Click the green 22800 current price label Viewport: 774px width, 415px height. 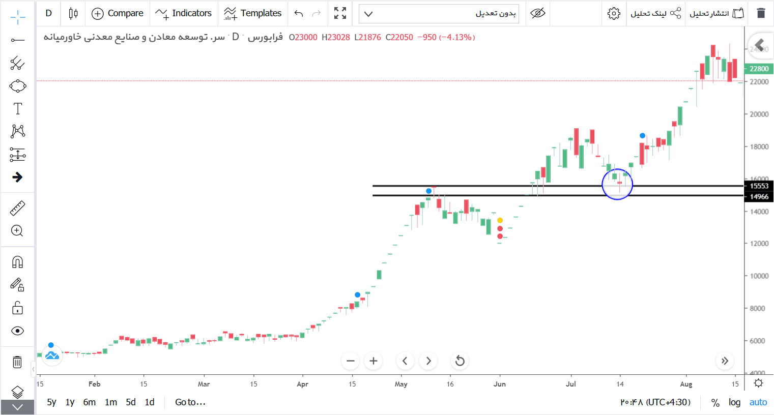click(x=759, y=69)
